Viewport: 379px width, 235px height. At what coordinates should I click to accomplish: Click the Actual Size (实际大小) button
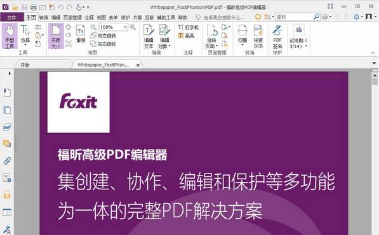coord(56,36)
